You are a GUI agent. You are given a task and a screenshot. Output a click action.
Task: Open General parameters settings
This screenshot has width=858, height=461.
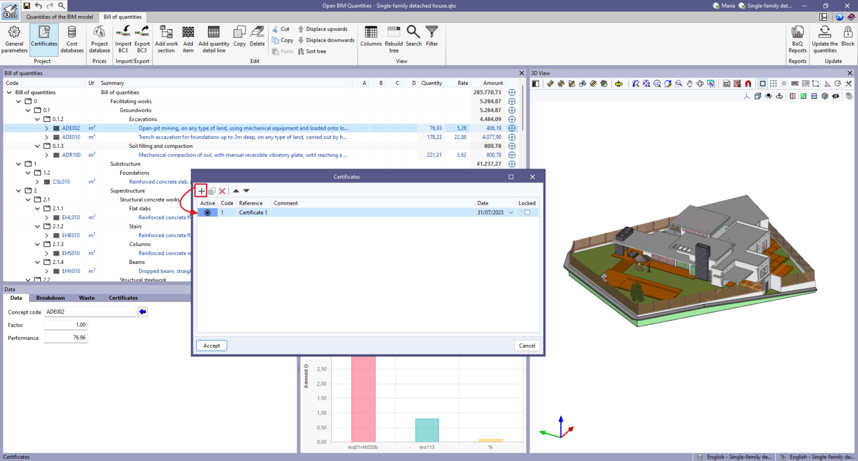point(15,39)
